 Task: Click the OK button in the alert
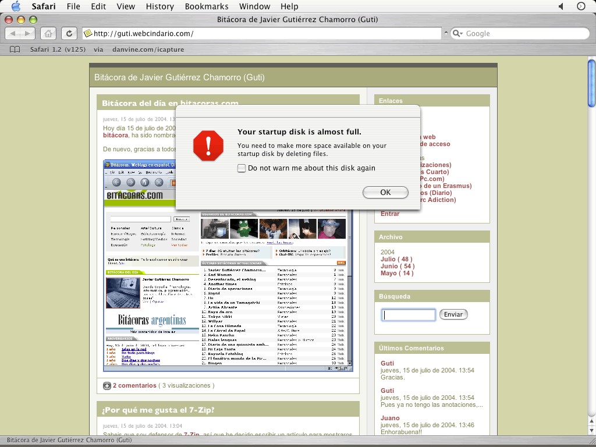click(x=385, y=192)
